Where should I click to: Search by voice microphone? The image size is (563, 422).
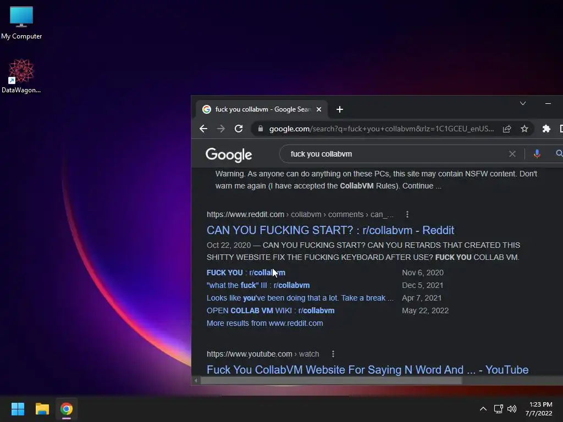(537, 154)
